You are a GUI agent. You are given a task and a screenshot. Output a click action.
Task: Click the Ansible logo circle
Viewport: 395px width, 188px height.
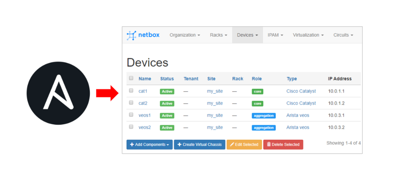[58, 93]
